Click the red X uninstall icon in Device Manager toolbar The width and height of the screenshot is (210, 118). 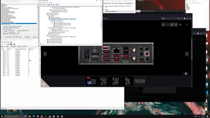[x=58, y=5]
